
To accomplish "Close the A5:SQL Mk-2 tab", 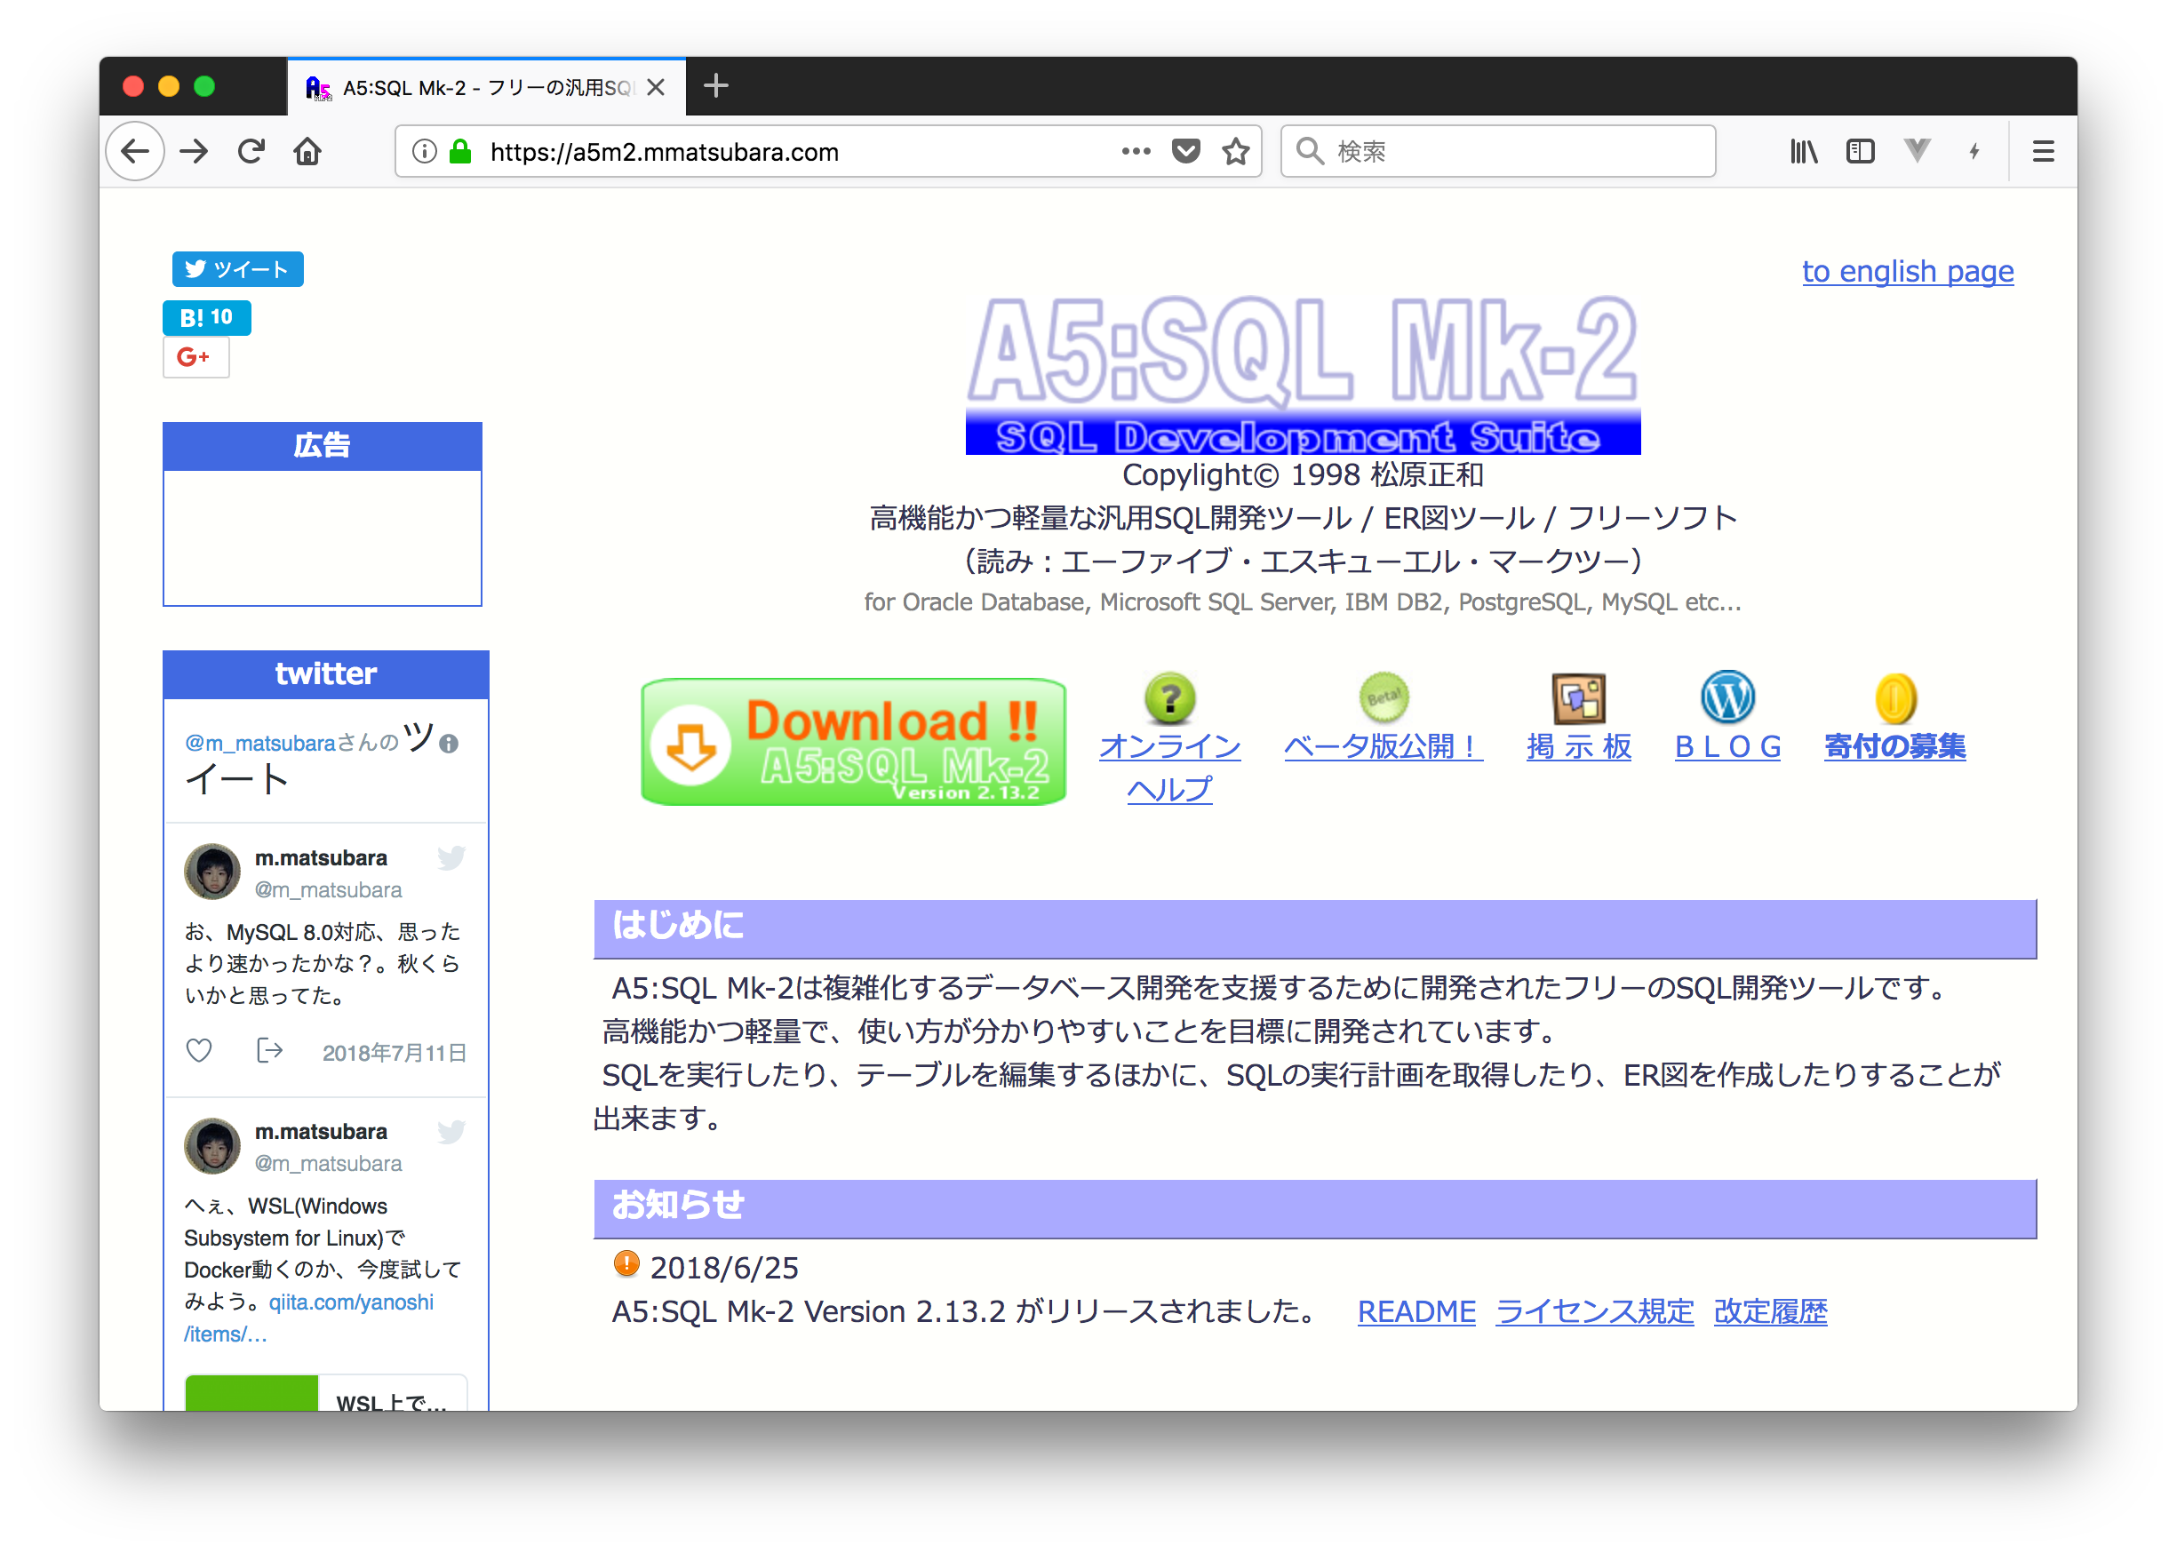I will pos(656,87).
